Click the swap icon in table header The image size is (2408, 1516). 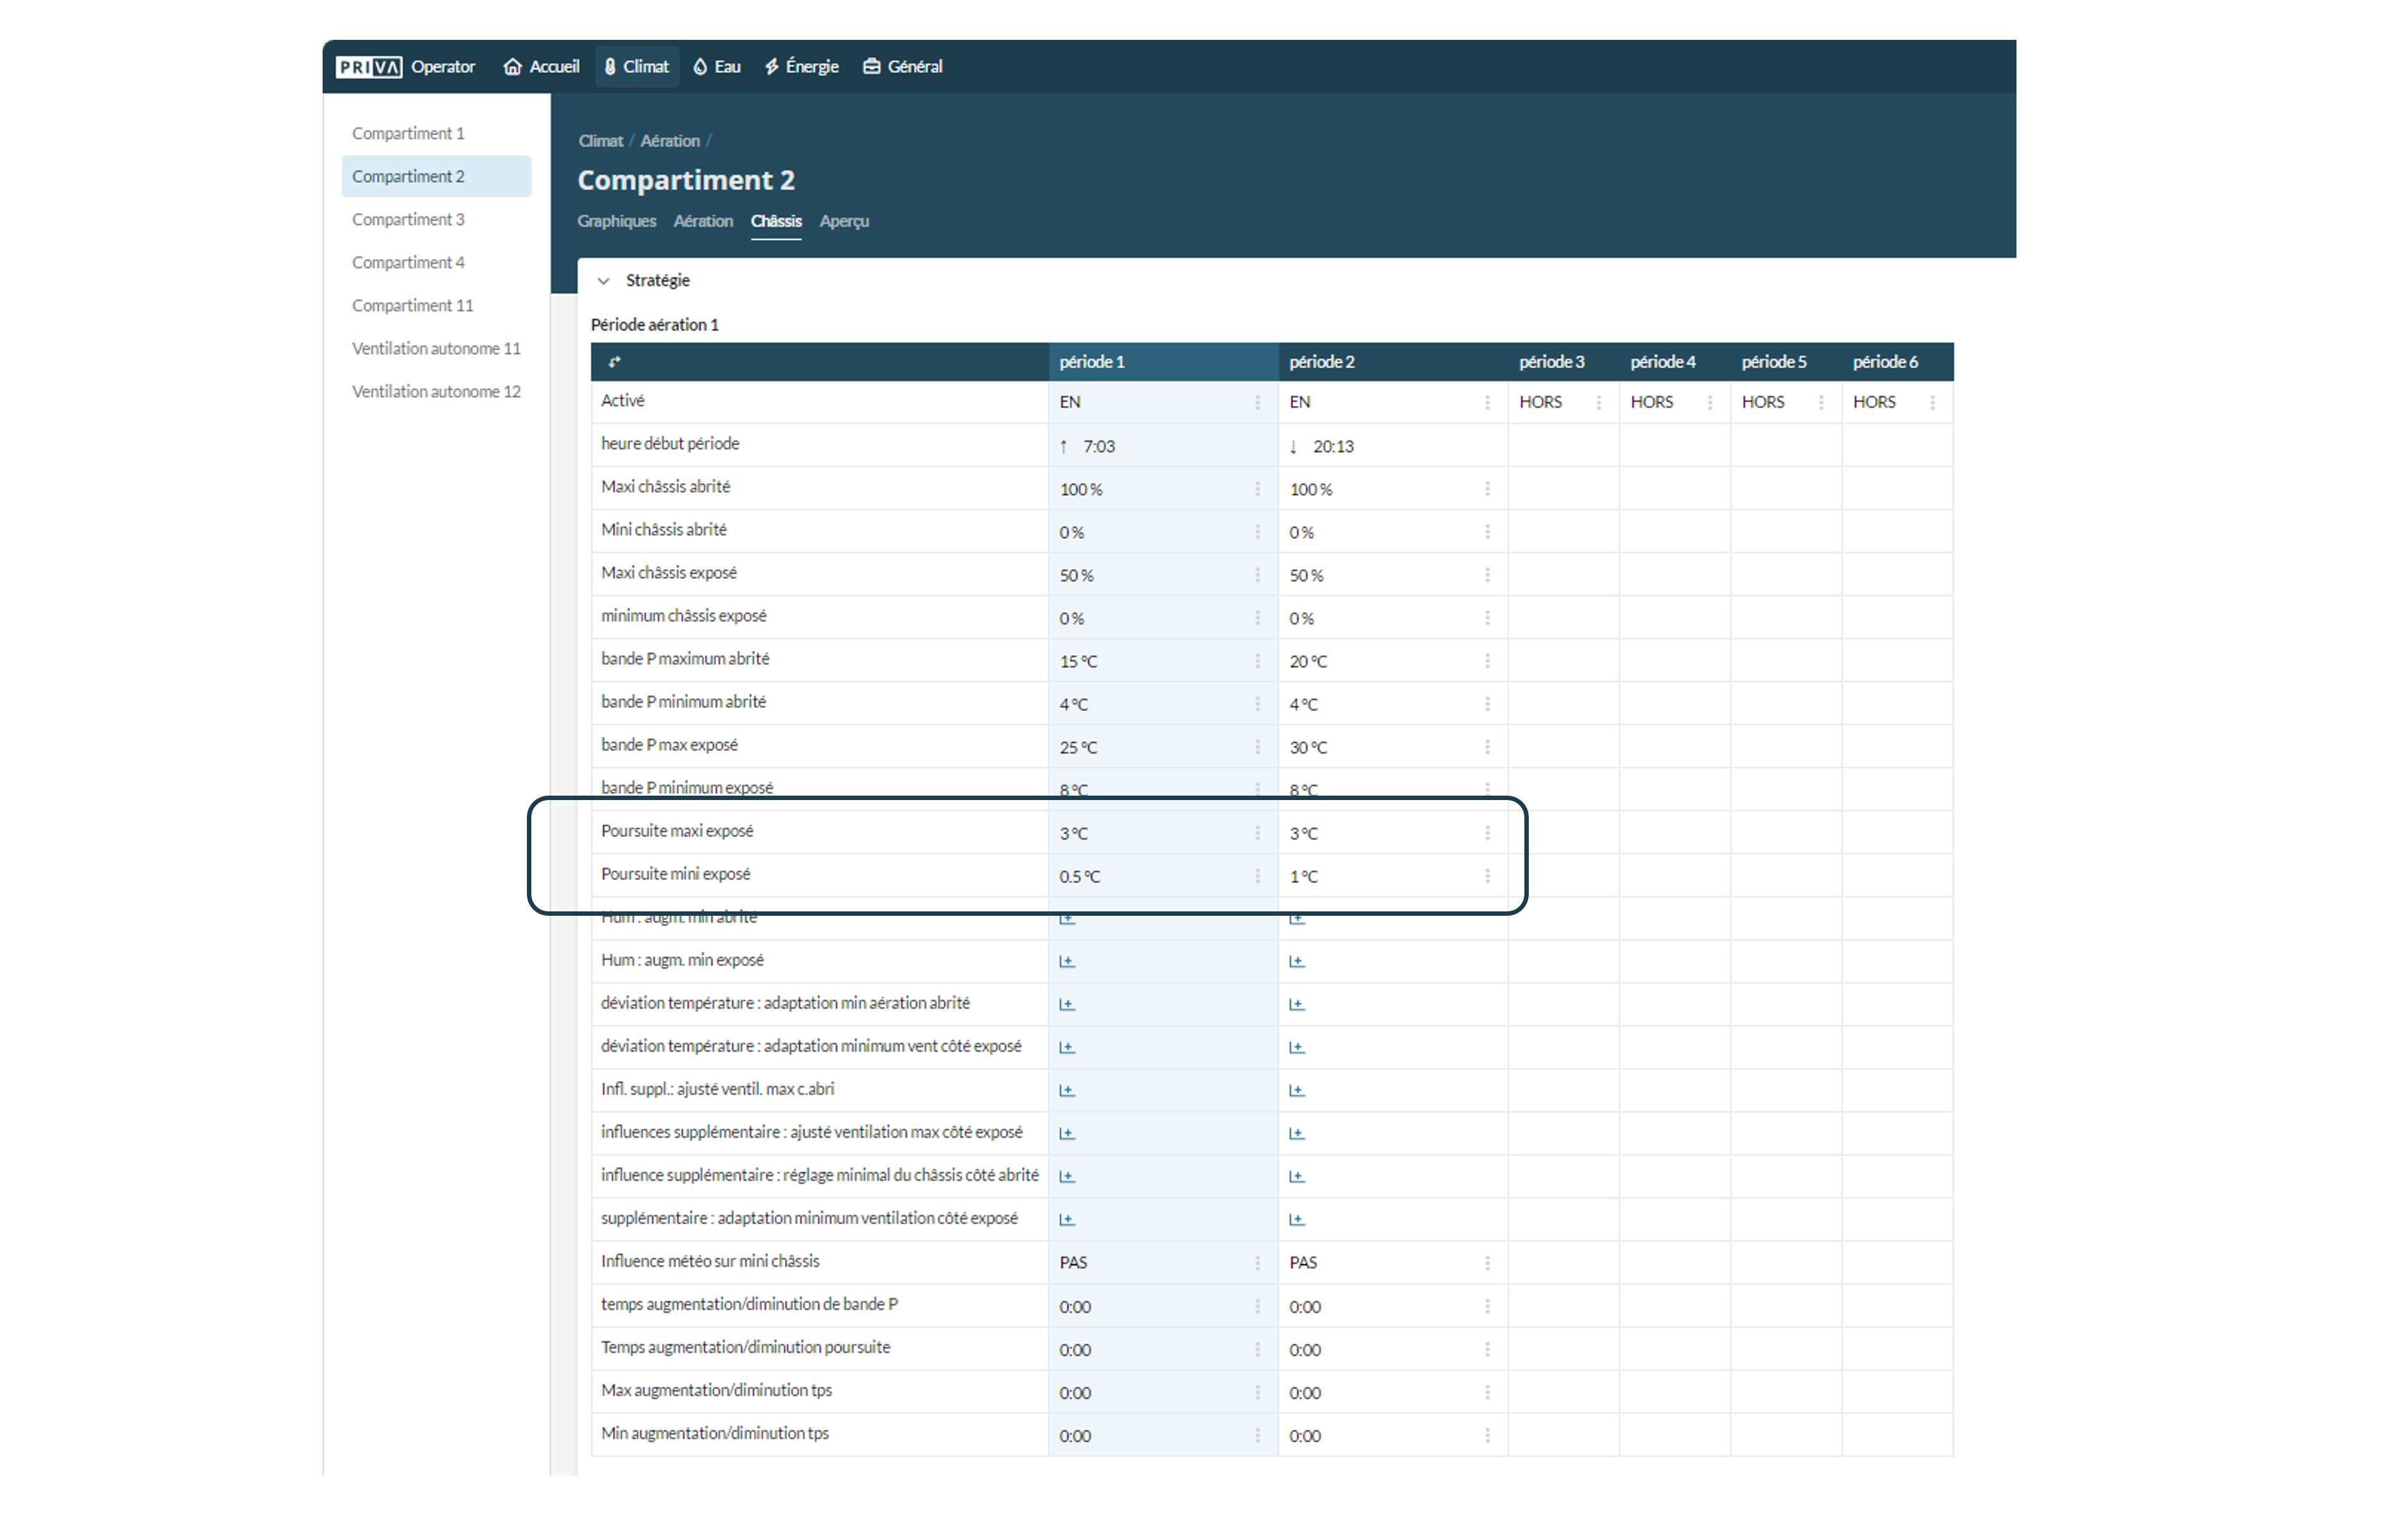(615, 362)
